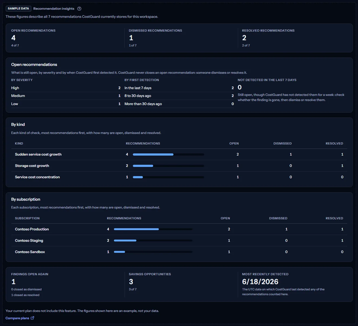Click the Contoso Staging progress bar
Viewport: 358px width, 326px height.
tap(153, 241)
